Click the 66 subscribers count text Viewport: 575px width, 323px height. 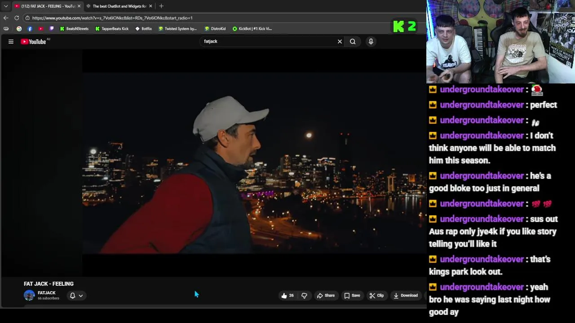click(x=49, y=298)
